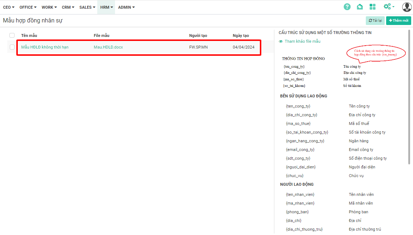Open the ADMIN dropdown menu
Image resolution: width=413 pixels, height=235 pixels.
coord(126,7)
